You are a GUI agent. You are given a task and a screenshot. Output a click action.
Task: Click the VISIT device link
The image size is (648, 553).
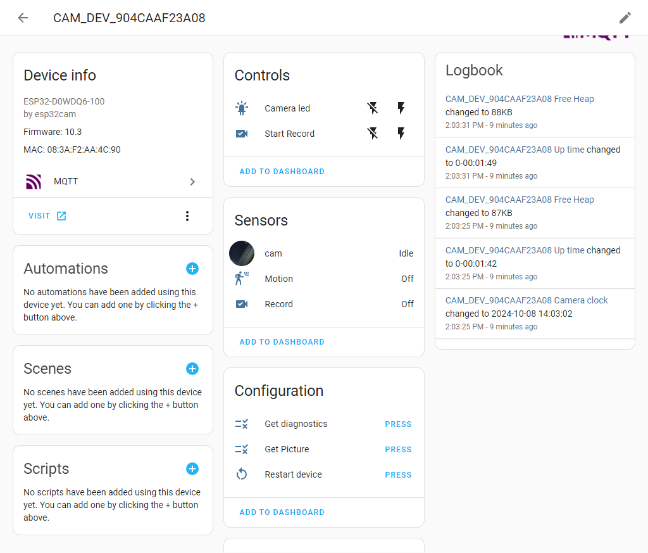pyautogui.click(x=47, y=216)
